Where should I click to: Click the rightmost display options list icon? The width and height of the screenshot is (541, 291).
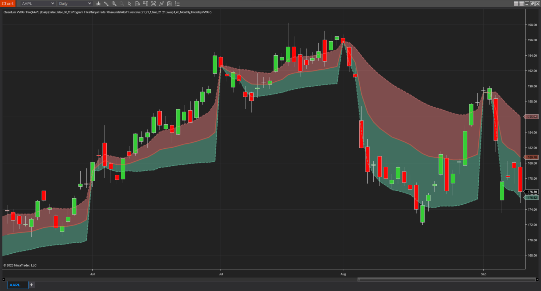tap(177, 4)
